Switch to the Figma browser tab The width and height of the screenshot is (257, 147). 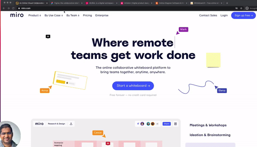point(67,3)
